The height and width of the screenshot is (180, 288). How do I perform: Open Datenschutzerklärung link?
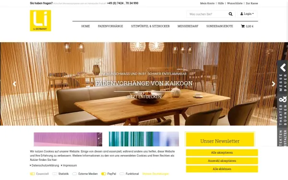(x=45, y=166)
